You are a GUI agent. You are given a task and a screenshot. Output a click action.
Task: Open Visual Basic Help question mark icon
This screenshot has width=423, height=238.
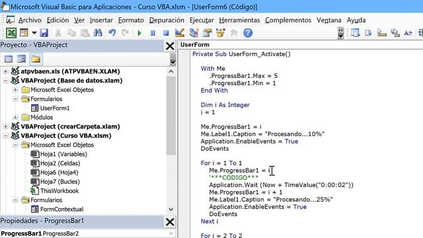coord(248,33)
